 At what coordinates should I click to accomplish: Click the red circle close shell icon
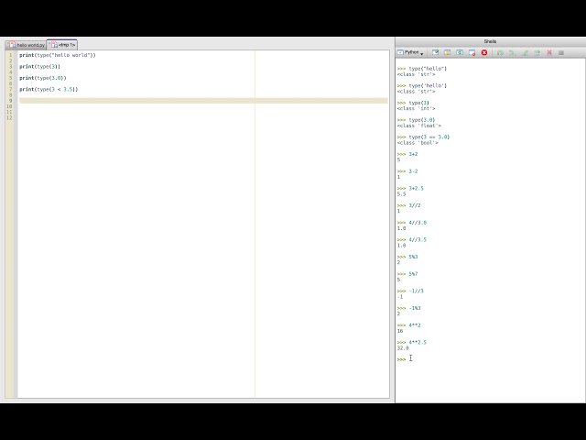tap(484, 53)
